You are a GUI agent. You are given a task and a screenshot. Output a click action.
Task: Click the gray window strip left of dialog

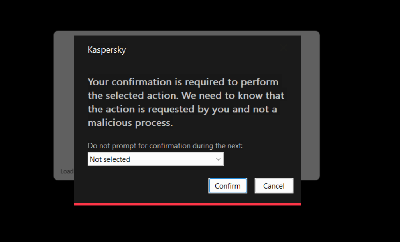coord(63,105)
